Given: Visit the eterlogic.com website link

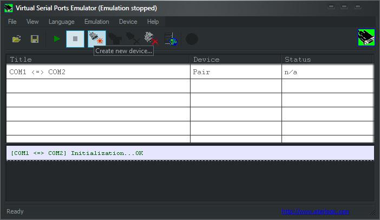Looking at the screenshot, I should (315, 211).
